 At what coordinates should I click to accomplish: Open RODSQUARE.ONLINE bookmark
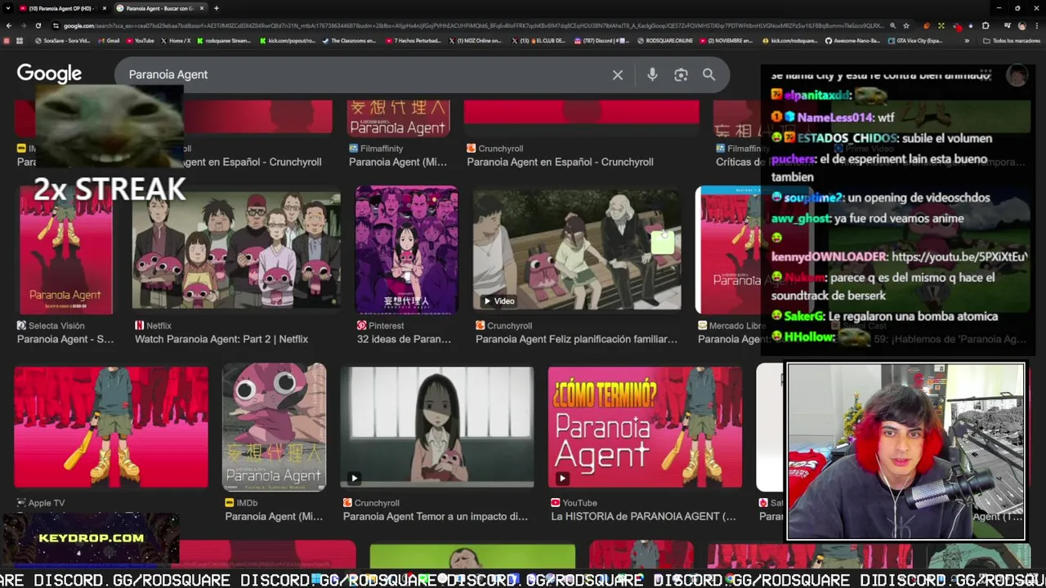(664, 41)
